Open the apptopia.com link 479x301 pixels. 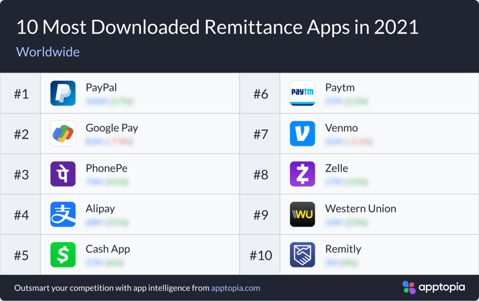coord(236,287)
